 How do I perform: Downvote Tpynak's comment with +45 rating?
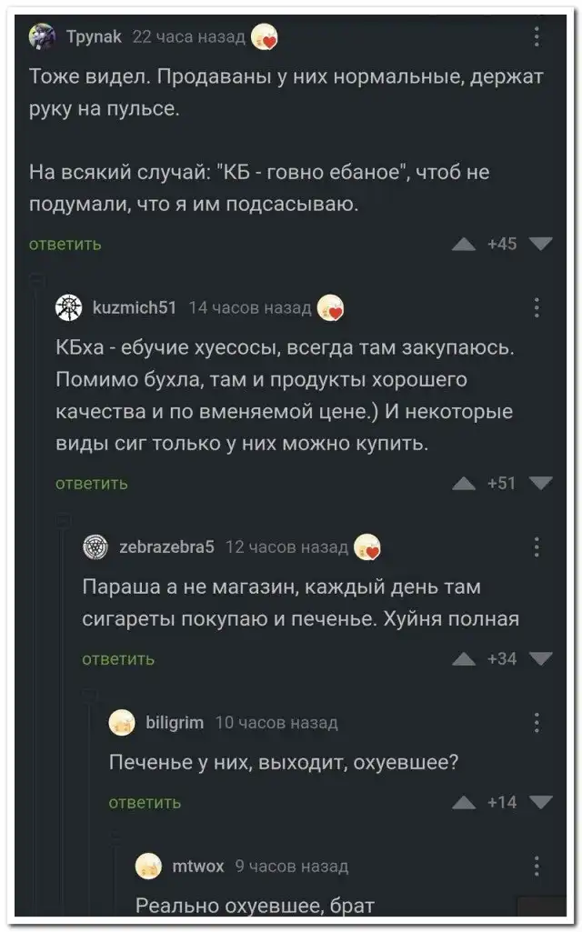click(540, 244)
